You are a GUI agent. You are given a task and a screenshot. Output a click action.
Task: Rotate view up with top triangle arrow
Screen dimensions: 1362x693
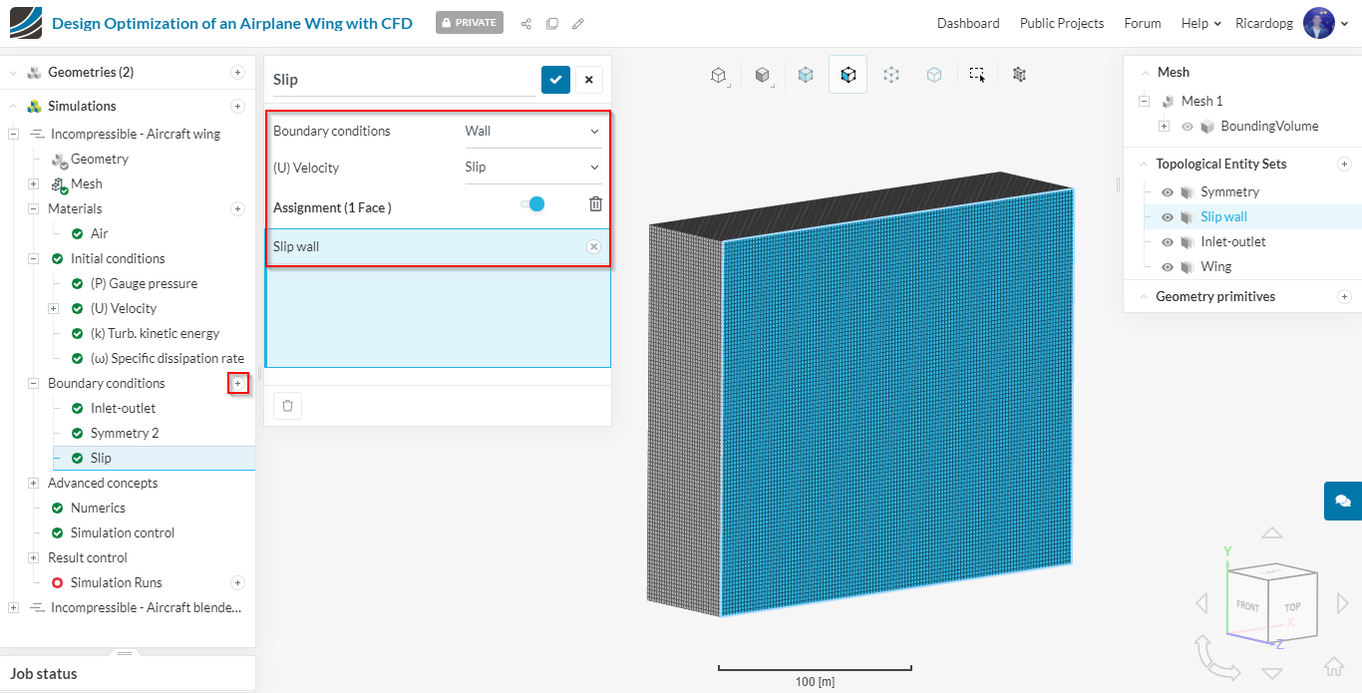pyautogui.click(x=1271, y=533)
